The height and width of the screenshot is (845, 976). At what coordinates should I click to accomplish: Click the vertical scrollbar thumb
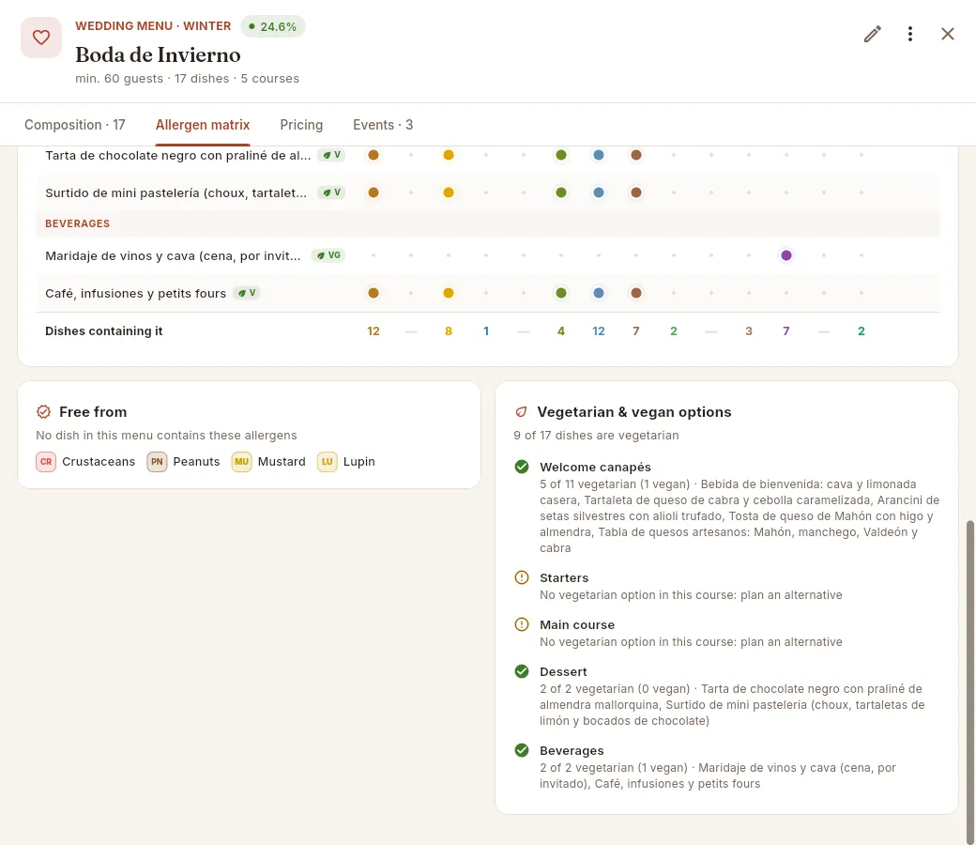click(969, 681)
